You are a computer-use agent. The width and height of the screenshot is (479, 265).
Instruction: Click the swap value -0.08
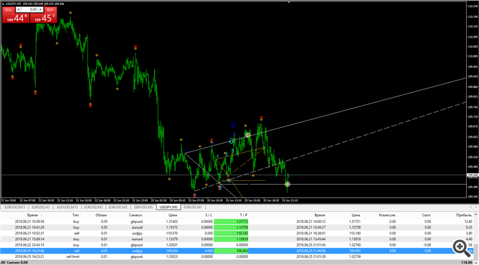pos(427,245)
